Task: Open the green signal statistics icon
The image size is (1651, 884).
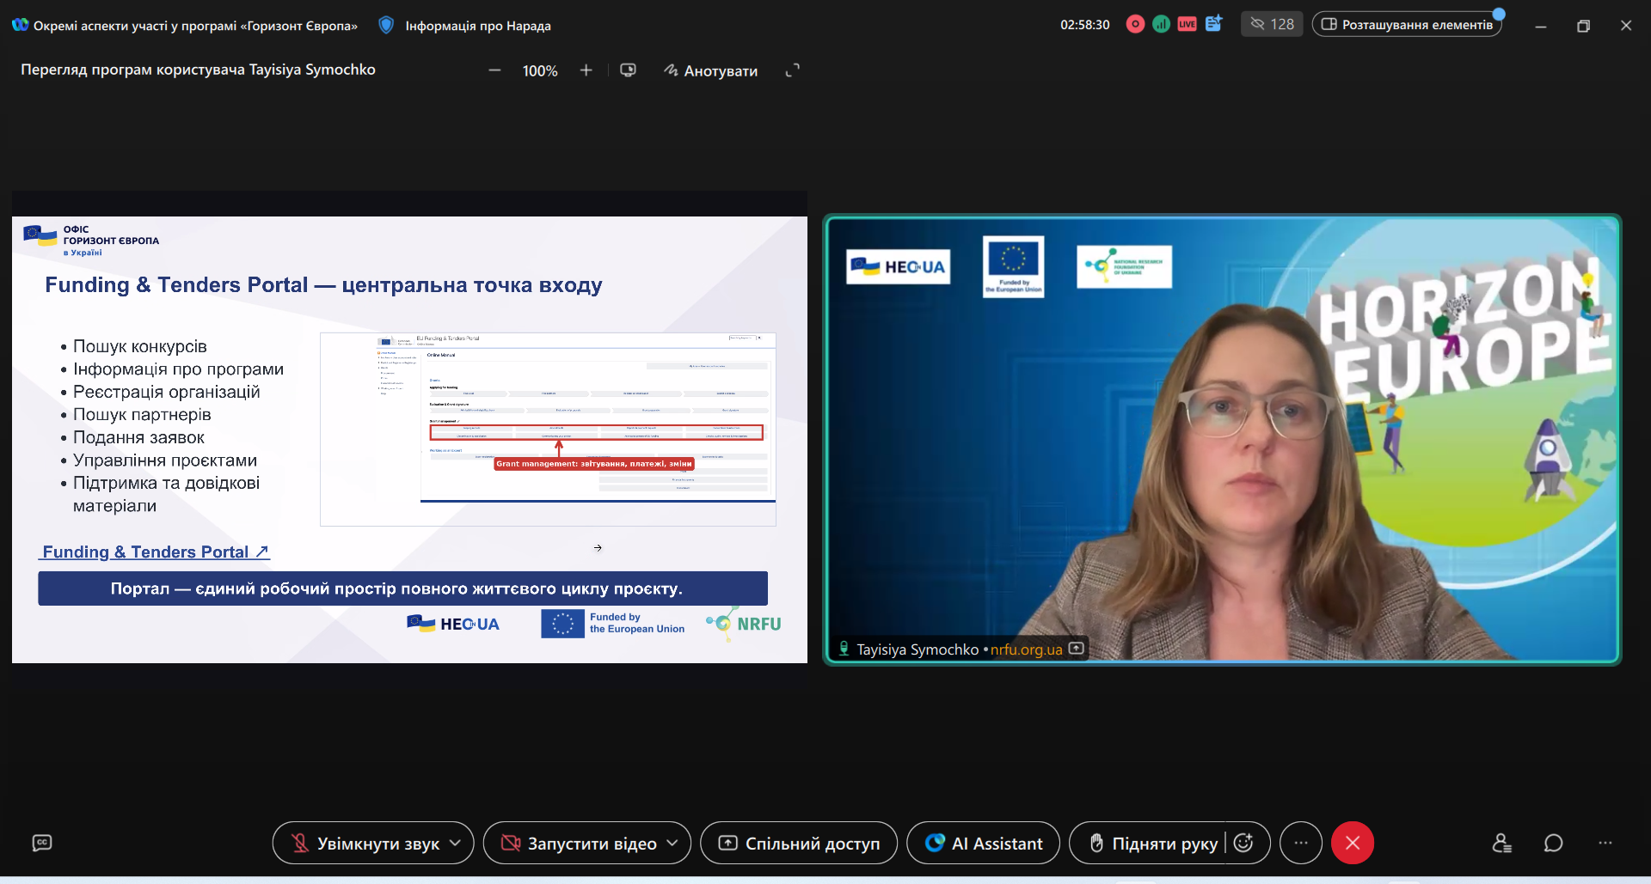Action: [1161, 24]
